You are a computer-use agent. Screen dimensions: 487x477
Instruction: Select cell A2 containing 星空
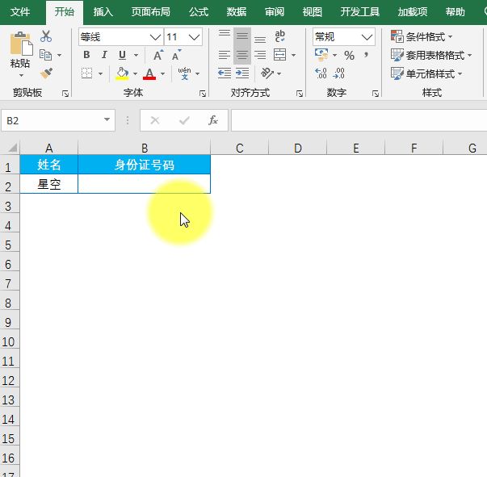click(48, 184)
